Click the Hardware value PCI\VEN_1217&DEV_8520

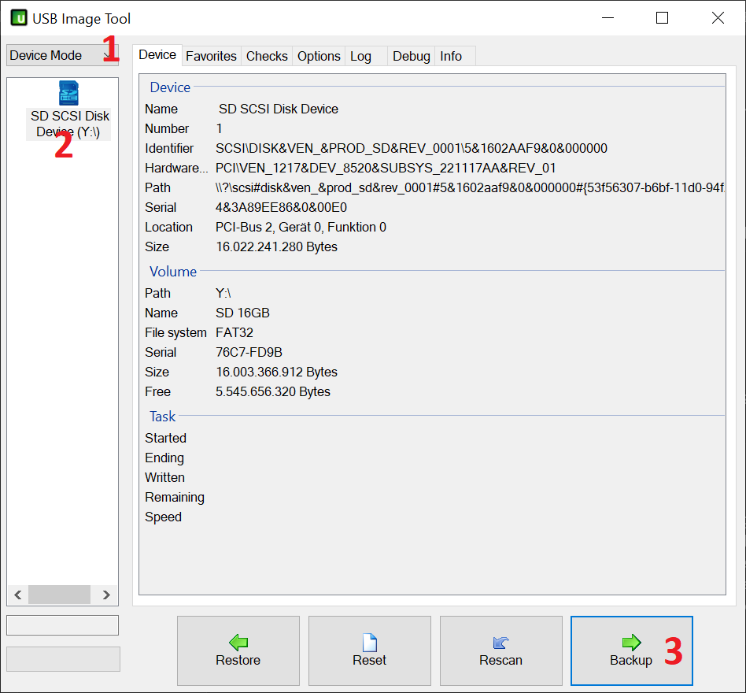click(386, 168)
